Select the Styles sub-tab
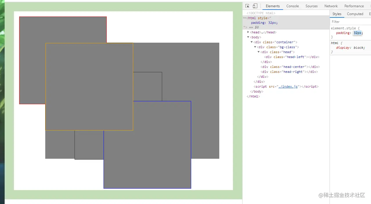Screen dimensions: 371x204 337,14
